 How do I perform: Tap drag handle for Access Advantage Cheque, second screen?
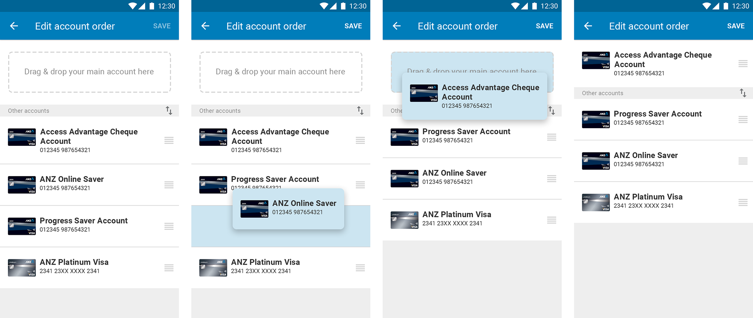pos(360,140)
